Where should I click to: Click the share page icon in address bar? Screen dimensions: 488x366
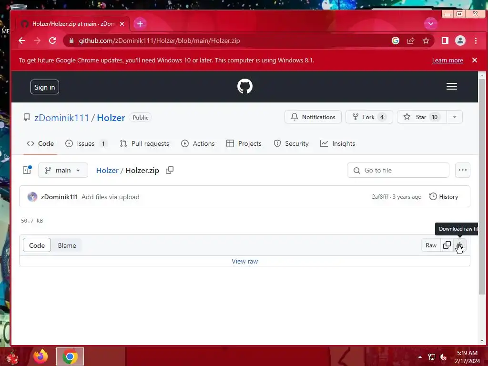pyautogui.click(x=410, y=41)
